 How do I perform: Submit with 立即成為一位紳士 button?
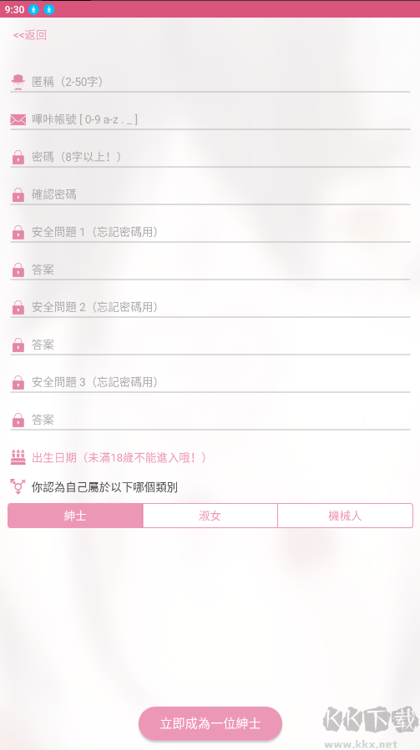210,723
